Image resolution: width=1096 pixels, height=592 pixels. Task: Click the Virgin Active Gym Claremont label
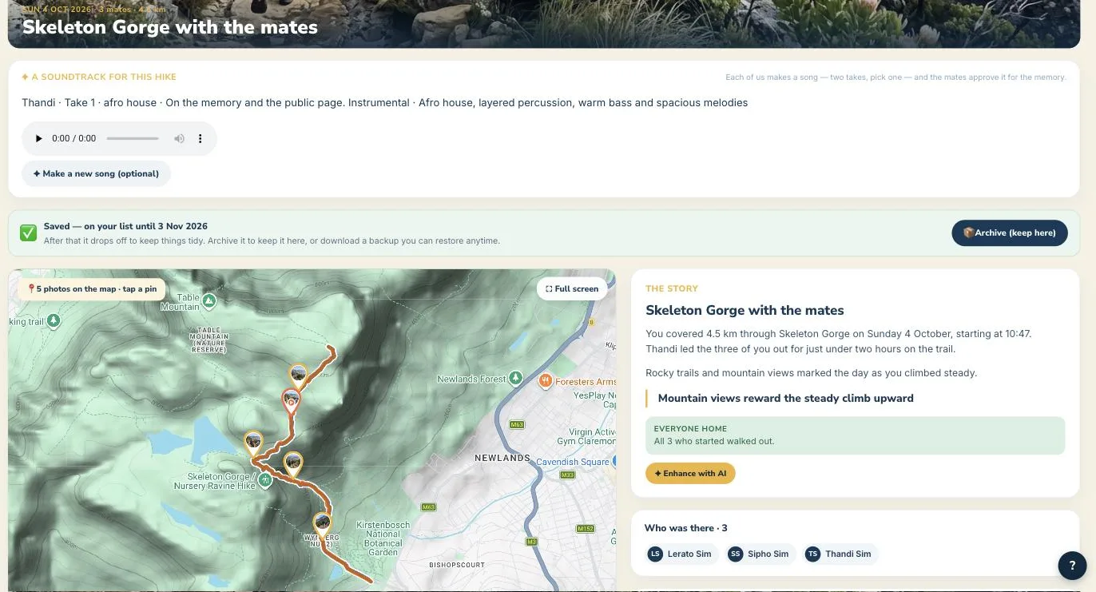click(586, 436)
